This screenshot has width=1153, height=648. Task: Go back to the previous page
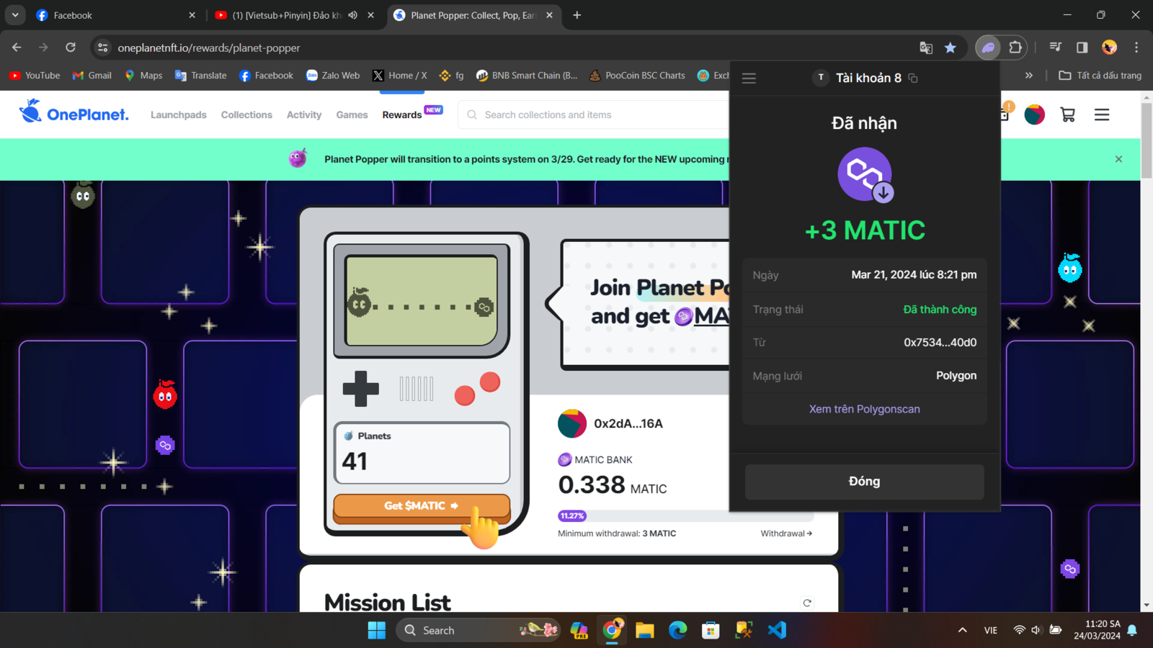(x=17, y=48)
